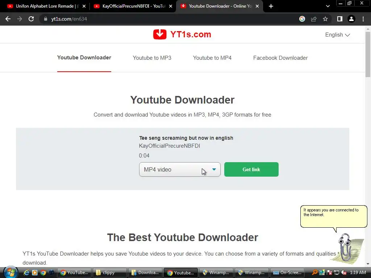Viewport: 371px width, 278px height.
Task: Click the search magnifier tray icon
Action: 314,273
